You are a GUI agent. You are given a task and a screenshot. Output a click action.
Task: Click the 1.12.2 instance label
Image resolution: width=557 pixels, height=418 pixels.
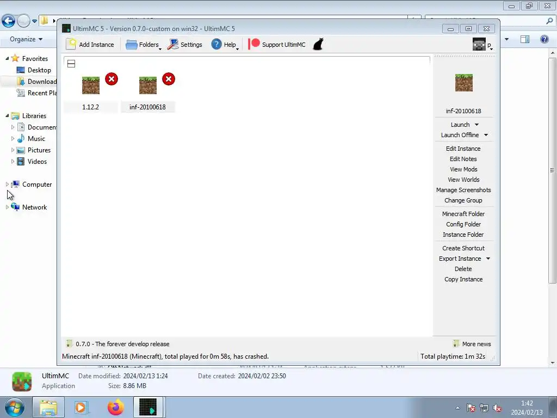[91, 107]
